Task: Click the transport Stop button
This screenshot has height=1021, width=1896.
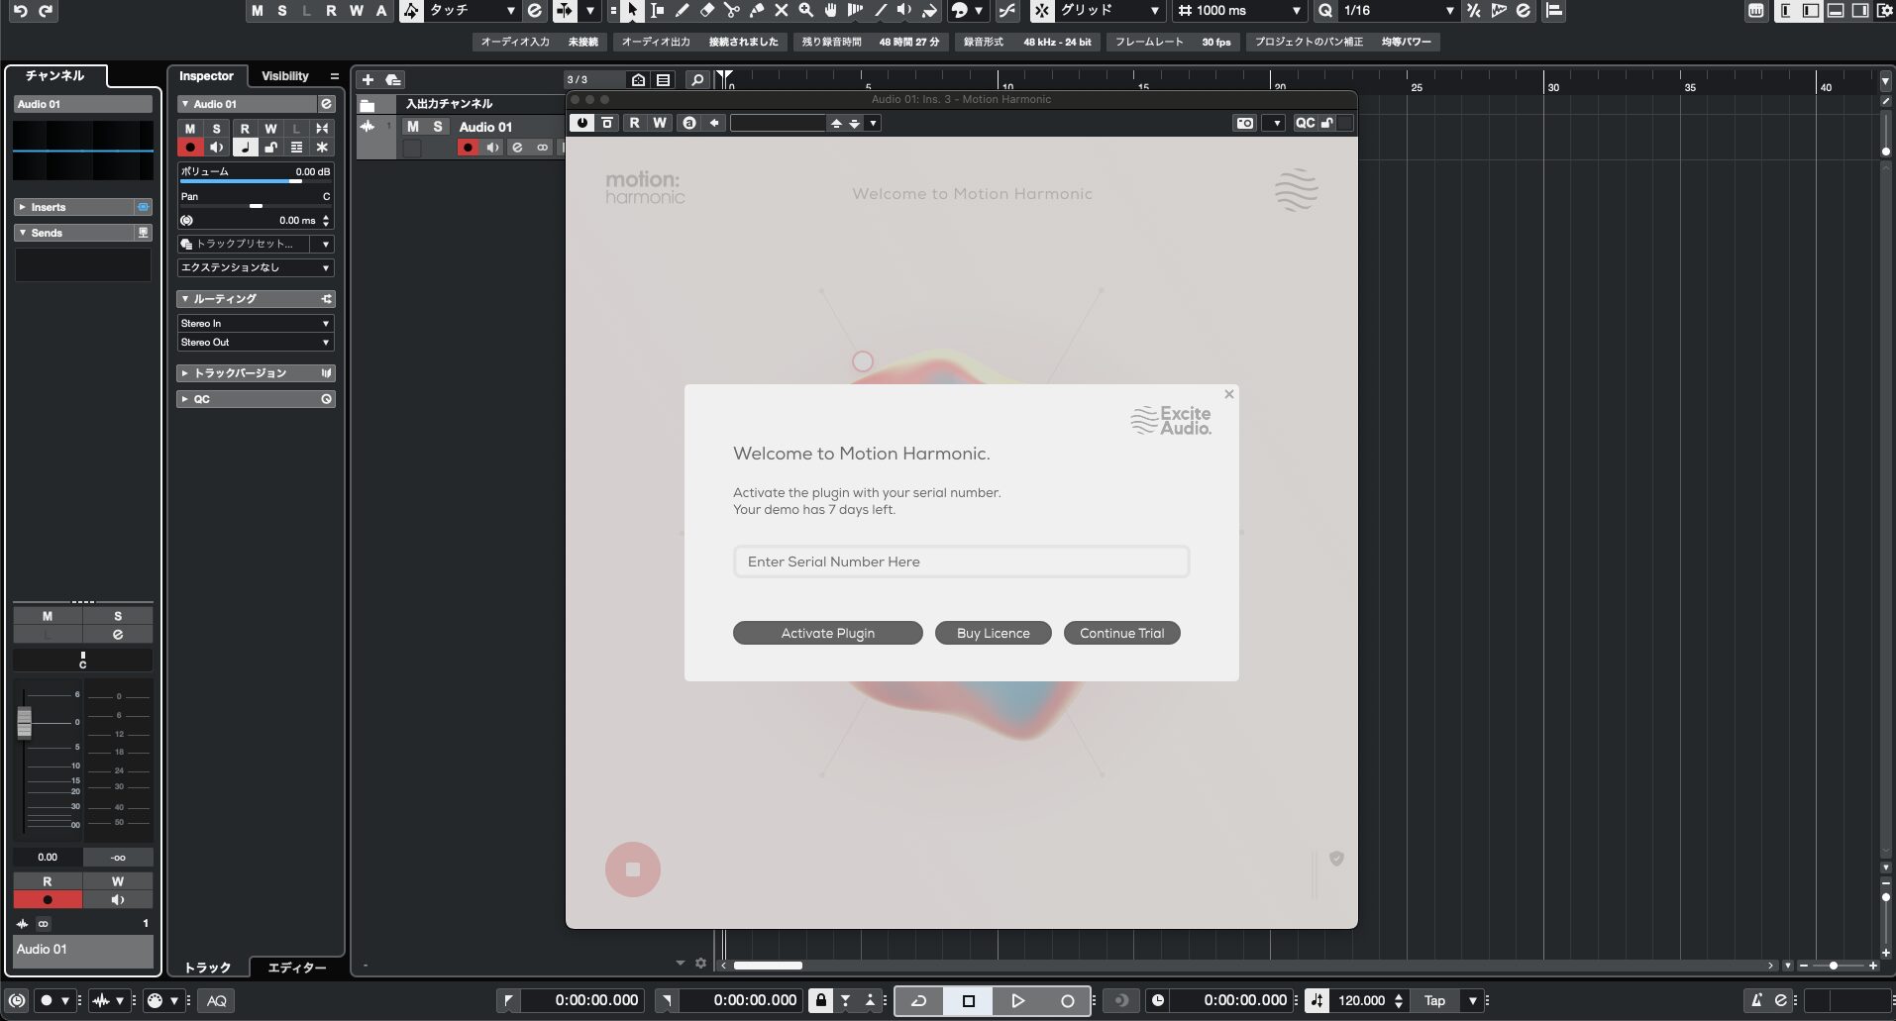Action: pos(969,1001)
